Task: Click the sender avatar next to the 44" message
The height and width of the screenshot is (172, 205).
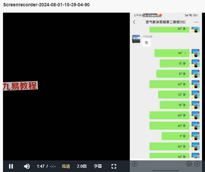Action: 195,53
